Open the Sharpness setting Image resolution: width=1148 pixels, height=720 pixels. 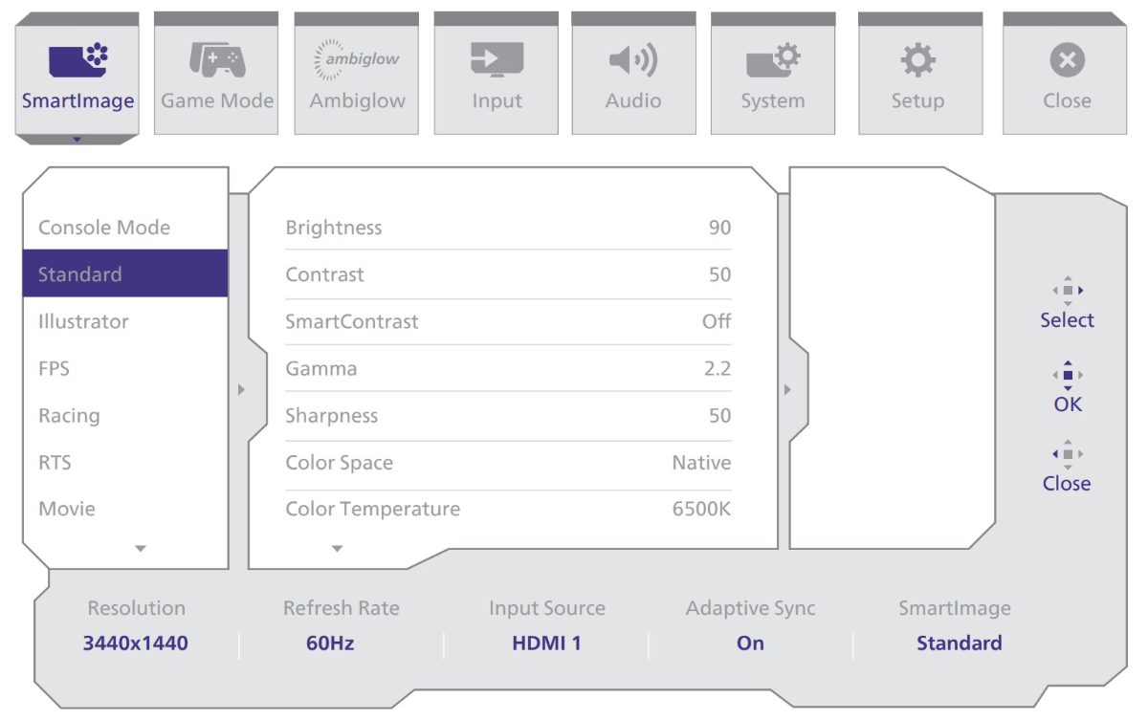click(508, 415)
